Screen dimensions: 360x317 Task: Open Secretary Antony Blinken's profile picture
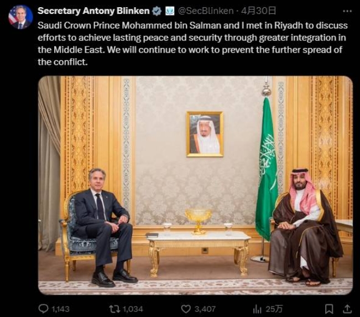point(20,18)
